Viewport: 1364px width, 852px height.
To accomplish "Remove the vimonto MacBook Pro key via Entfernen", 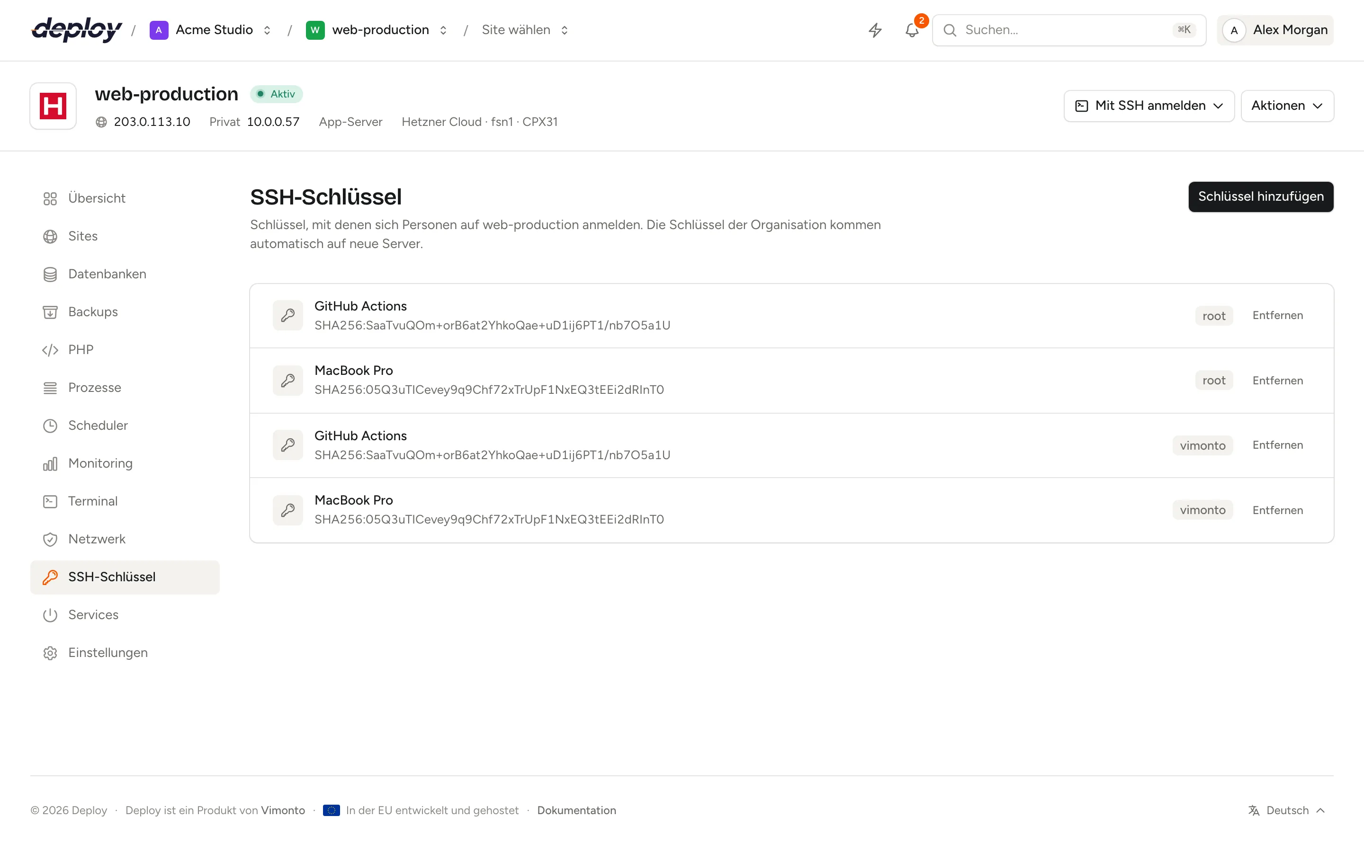I will 1277,510.
